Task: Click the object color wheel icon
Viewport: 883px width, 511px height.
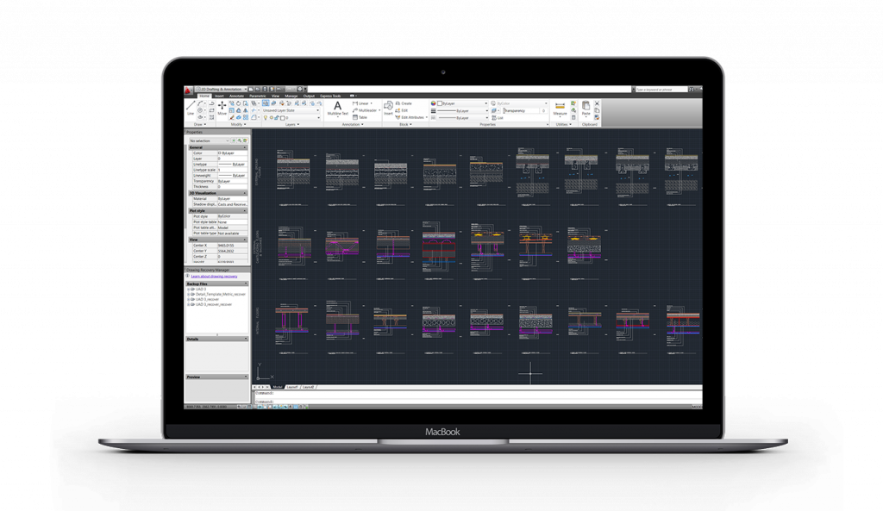Action: point(433,103)
